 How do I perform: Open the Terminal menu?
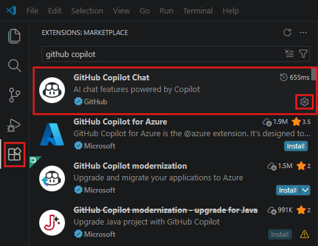[198, 10]
